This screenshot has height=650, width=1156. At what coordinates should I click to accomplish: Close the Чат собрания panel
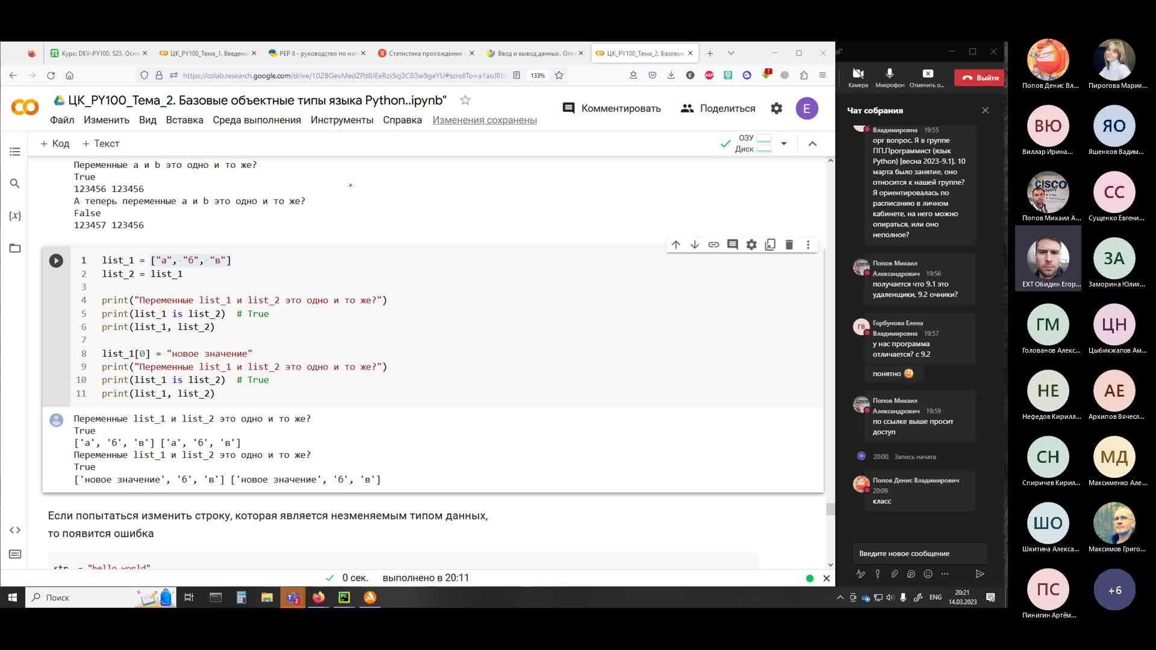click(985, 110)
